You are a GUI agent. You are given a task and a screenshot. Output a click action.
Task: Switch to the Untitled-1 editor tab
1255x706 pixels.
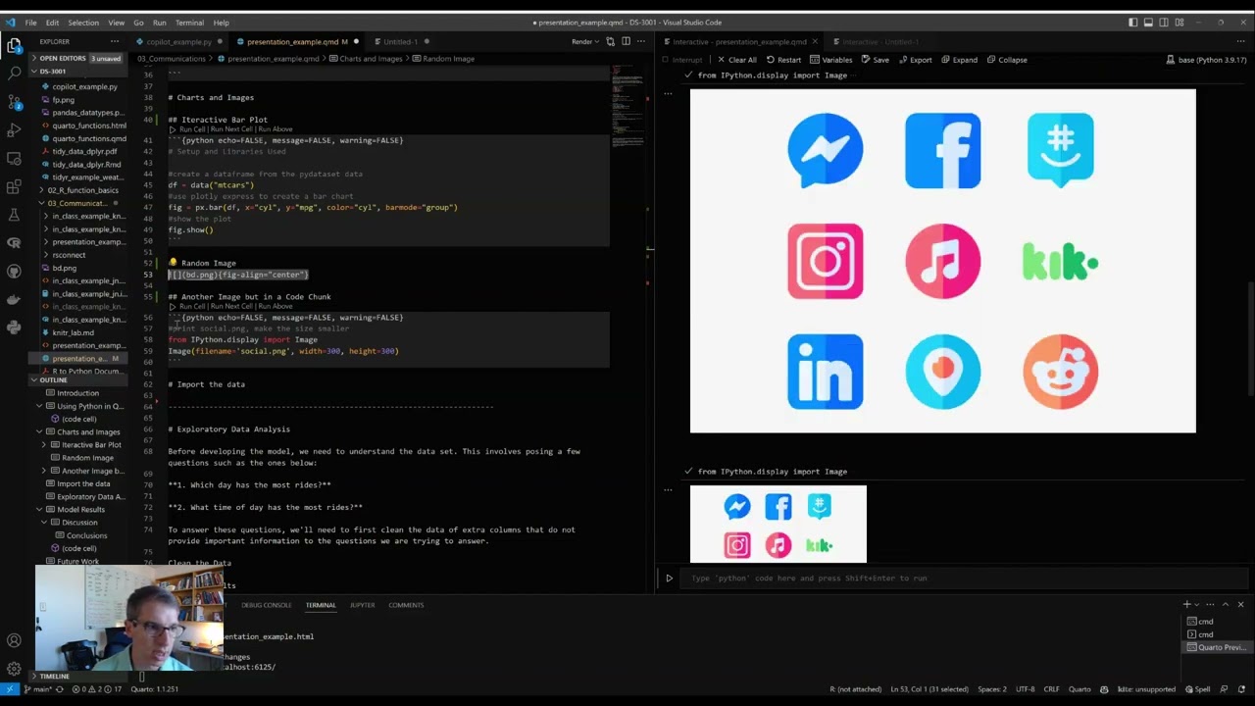[400, 41]
